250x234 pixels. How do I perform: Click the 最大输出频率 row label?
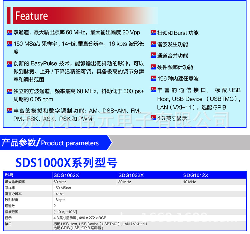(x=15, y=182)
